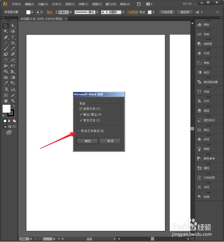Open the 100% zoom level dropdown

point(31,239)
